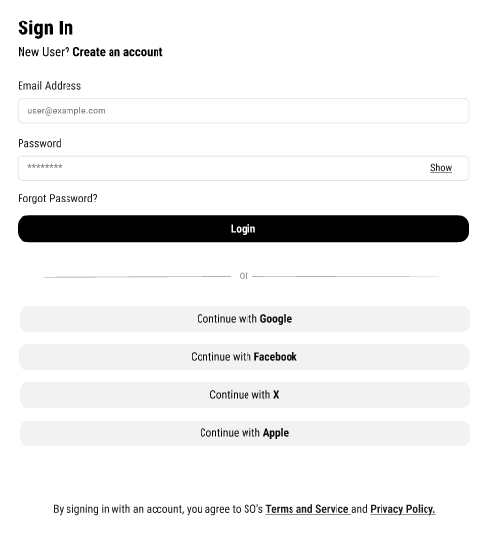
Task: View the Privacy Policy link
Action: pyautogui.click(x=403, y=509)
